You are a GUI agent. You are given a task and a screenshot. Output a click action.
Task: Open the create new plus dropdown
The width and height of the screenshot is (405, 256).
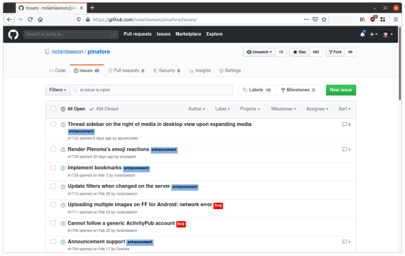pyautogui.click(x=374, y=34)
